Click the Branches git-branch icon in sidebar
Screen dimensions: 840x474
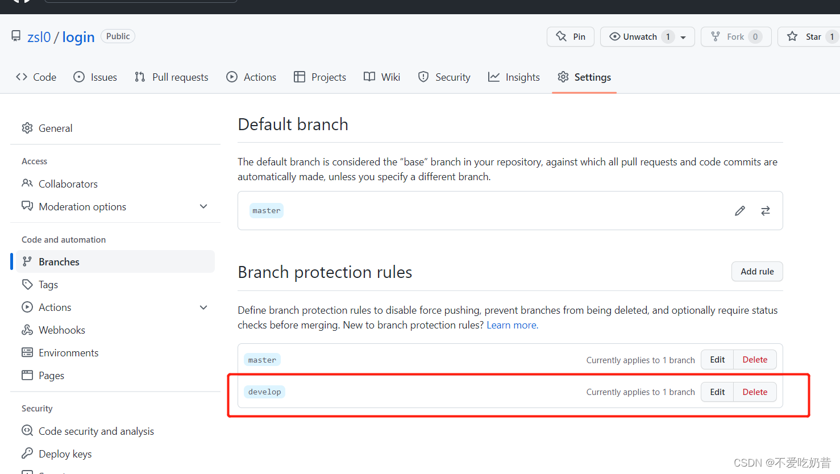tap(27, 261)
